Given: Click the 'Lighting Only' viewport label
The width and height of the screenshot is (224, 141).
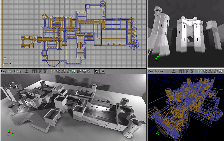Looking at the screenshot, I should pos(11,71).
